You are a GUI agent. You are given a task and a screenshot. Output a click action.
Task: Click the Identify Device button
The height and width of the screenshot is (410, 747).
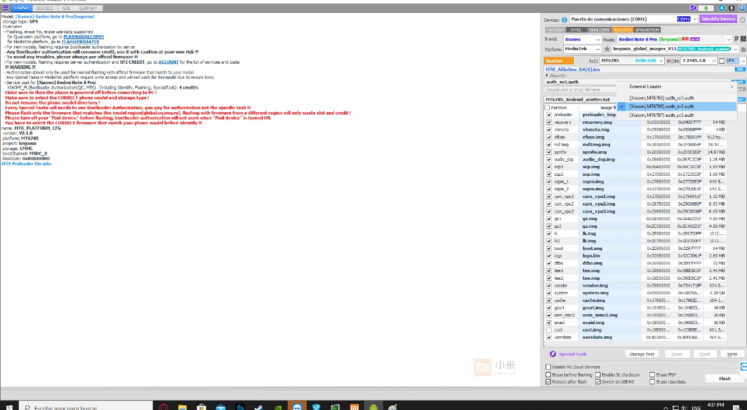pyautogui.click(x=718, y=19)
